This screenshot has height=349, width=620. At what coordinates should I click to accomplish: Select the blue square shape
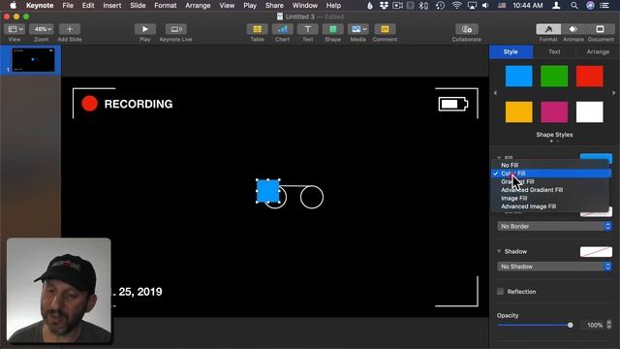coord(267,191)
